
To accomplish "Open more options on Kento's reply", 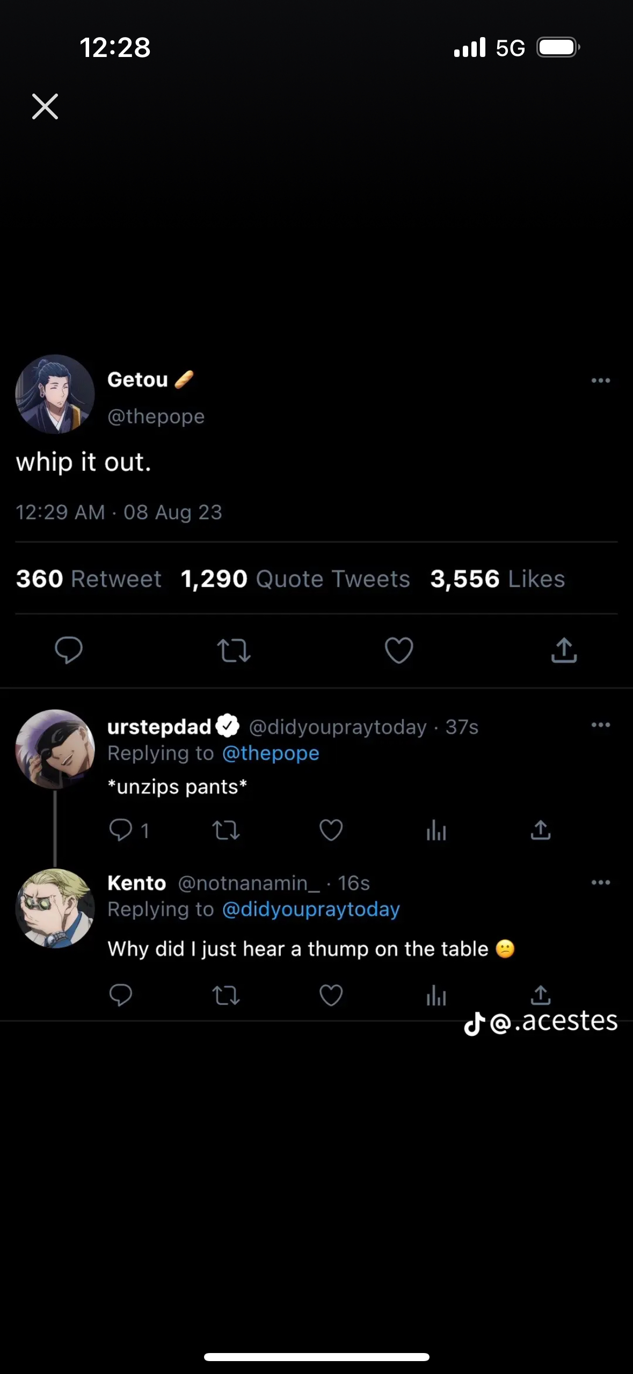I will (600, 882).
